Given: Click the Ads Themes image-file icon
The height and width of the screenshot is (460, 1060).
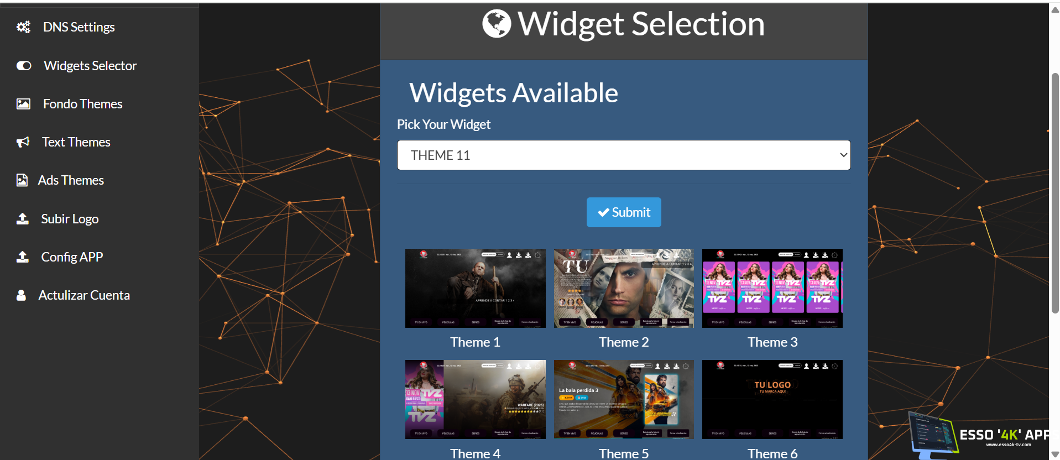Looking at the screenshot, I should [x=22, y=180].
